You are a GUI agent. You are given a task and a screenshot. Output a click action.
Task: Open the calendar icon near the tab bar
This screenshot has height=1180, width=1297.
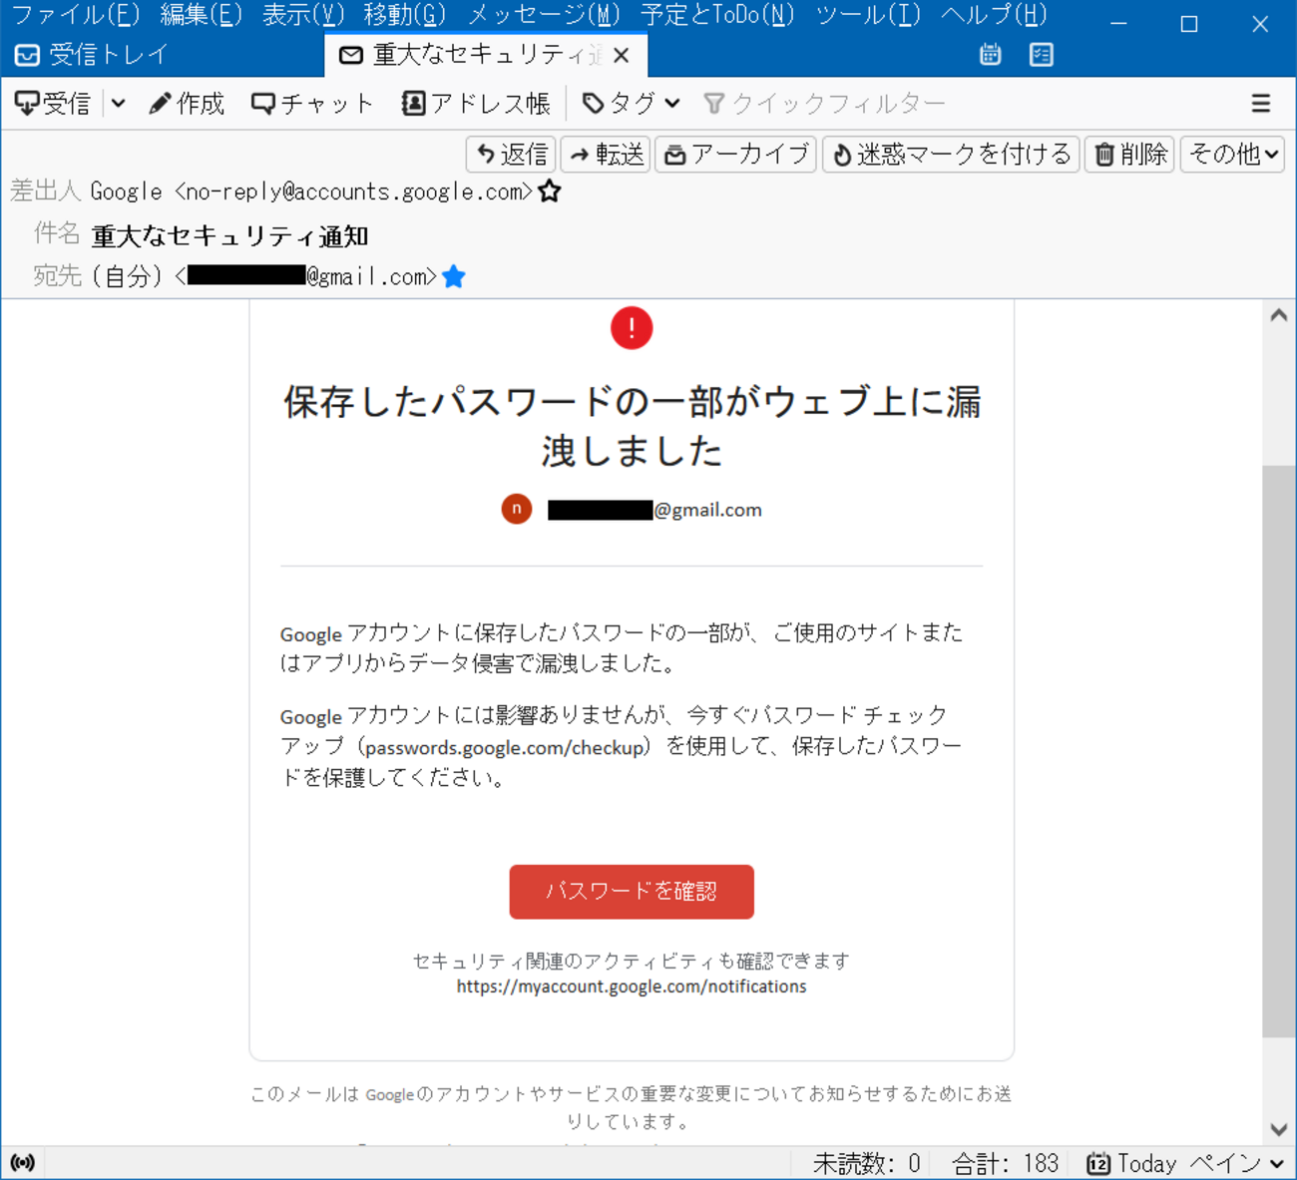(x=989, y=55)
